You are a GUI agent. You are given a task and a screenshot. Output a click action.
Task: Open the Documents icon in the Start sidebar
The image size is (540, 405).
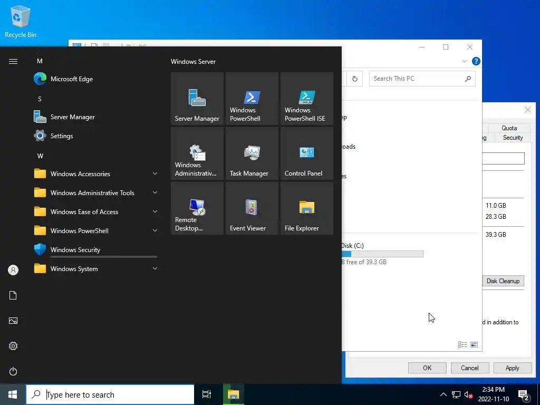pos(13,295)
